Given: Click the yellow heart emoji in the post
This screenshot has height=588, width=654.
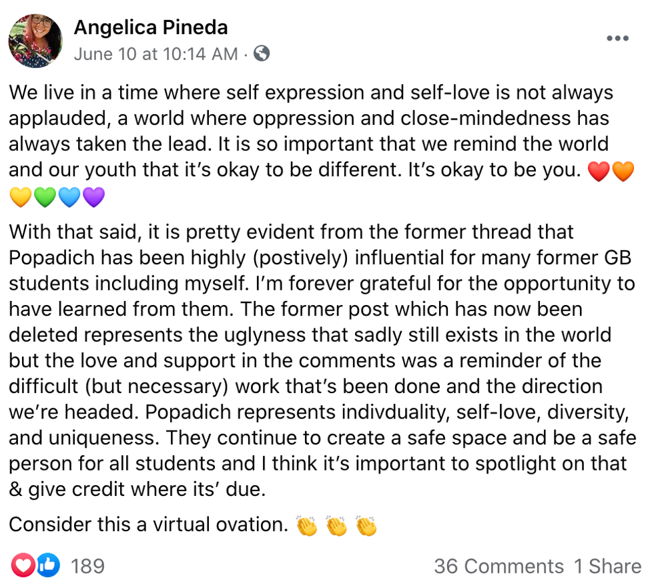Looking at the screenshot, I should [21, 198].
